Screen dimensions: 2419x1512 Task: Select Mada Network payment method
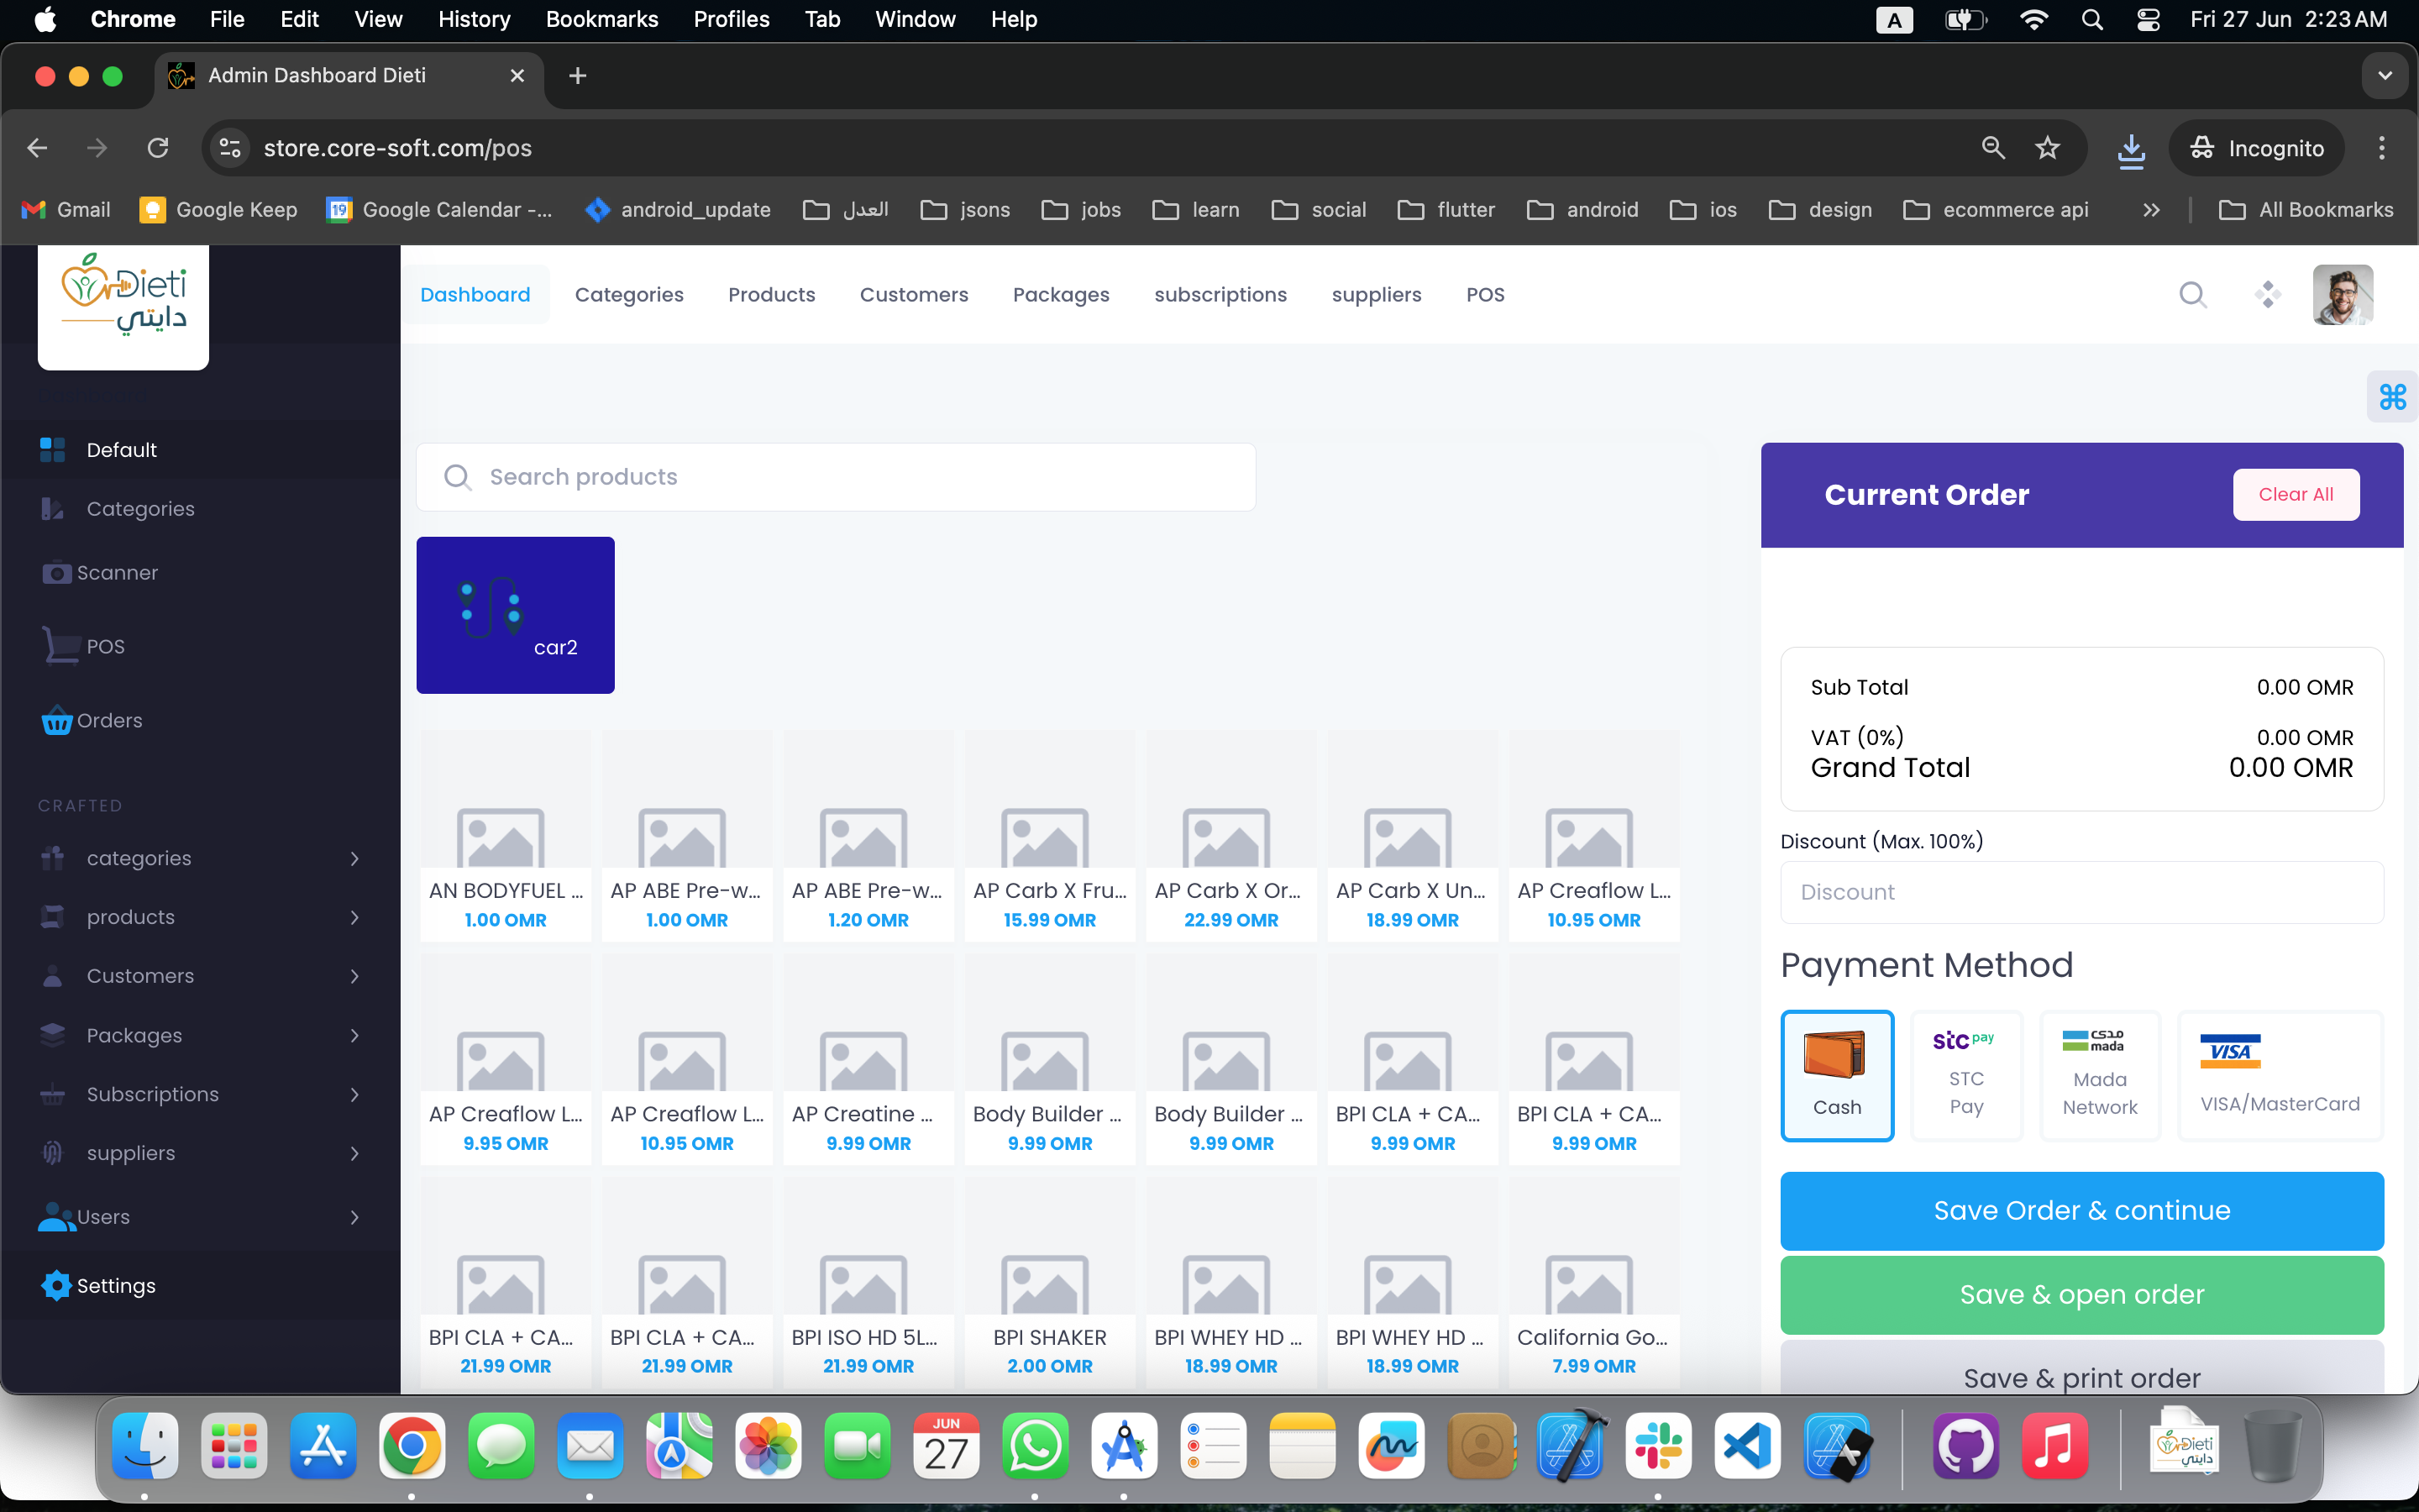(x=2100, y=1075)
